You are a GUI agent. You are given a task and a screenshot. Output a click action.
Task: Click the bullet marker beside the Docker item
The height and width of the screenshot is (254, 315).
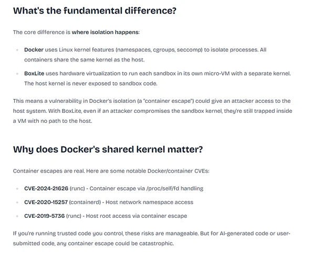(17, 50)
